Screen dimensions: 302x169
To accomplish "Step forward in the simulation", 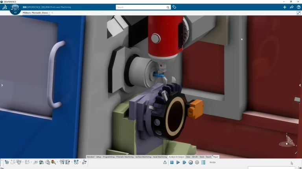I will coord(184,162).
